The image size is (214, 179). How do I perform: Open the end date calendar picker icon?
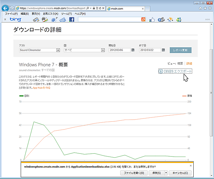(163, 50)
